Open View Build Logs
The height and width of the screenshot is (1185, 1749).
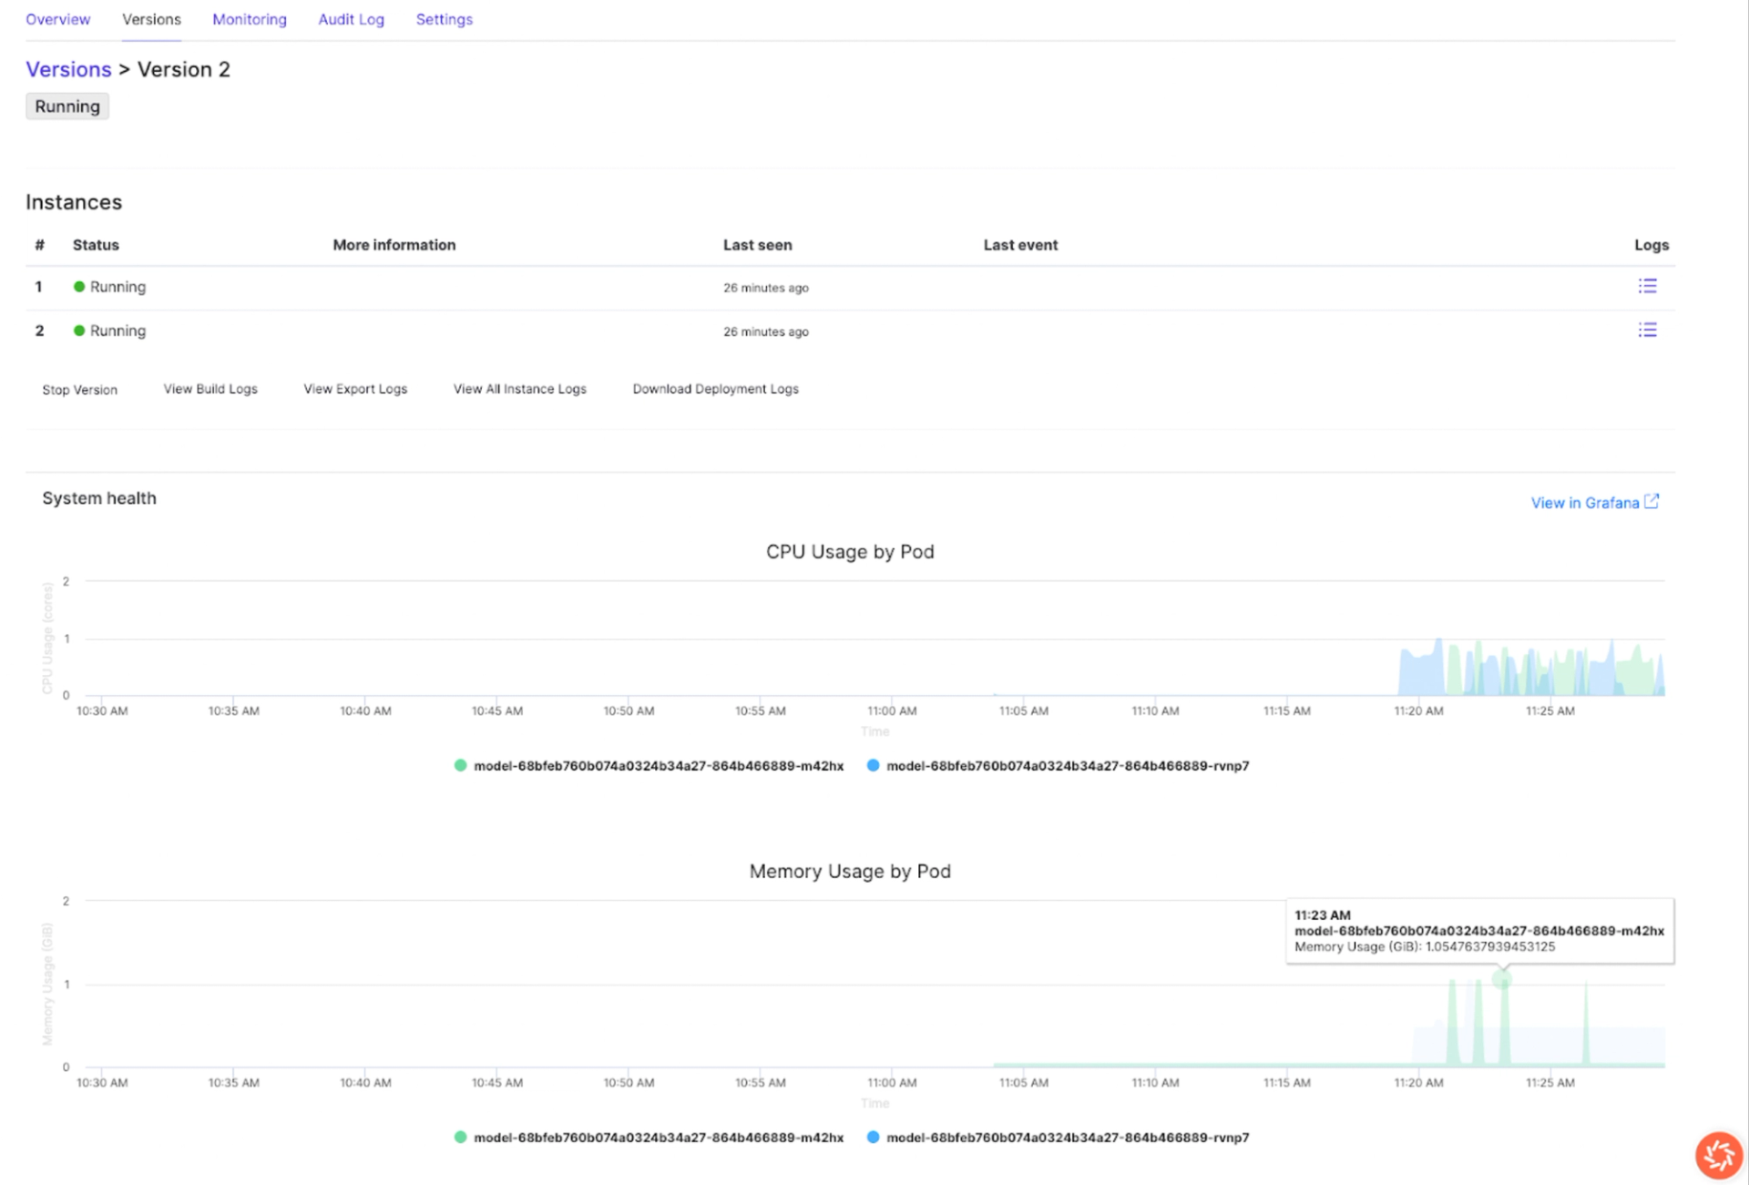click(210, 389)
